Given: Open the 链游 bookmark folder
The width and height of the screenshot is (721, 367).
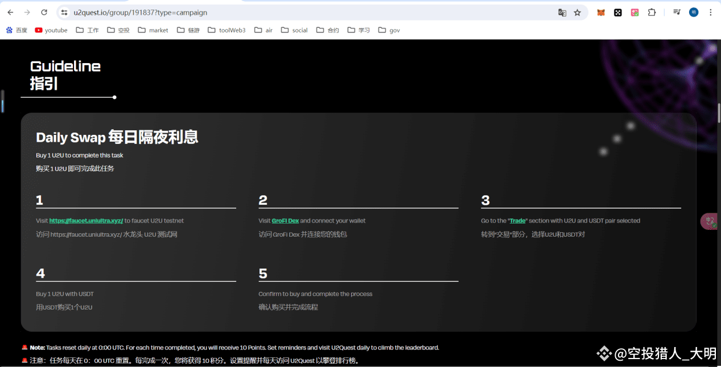Looking at the screenshot, I should 188,30.
